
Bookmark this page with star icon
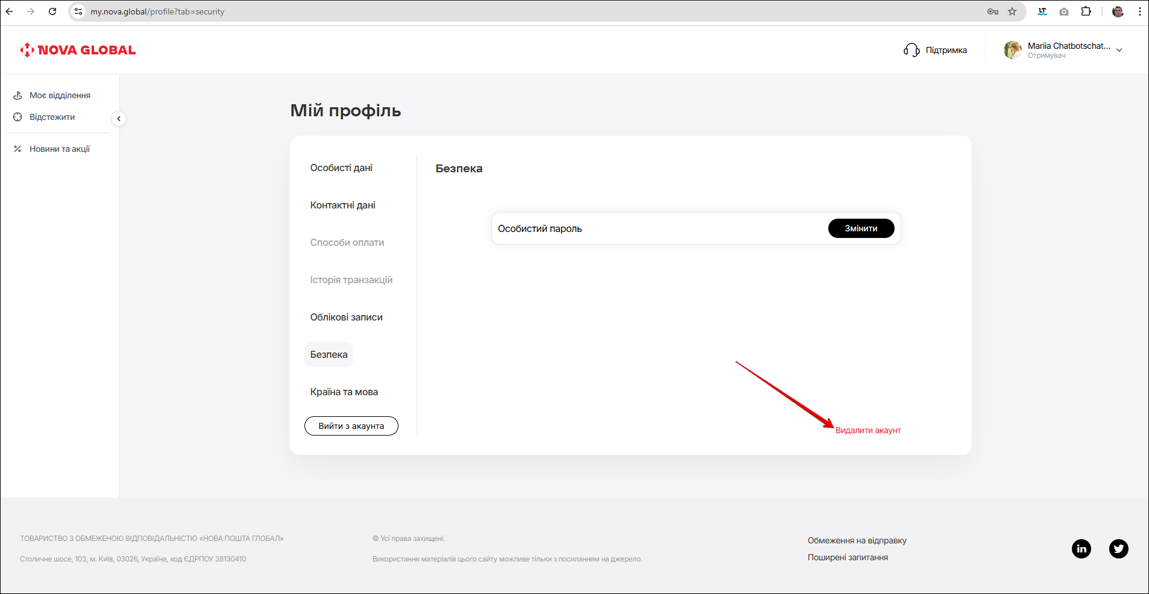1012,11
